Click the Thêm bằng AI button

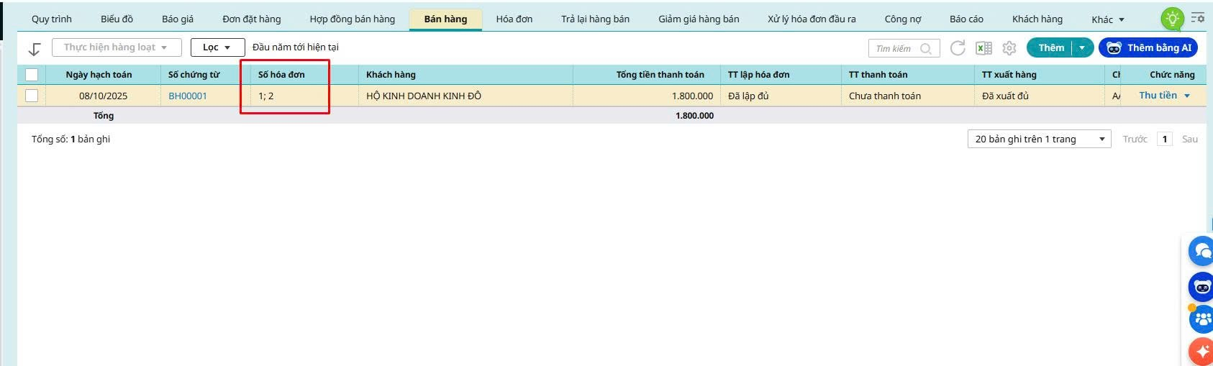click(1149, 47)
